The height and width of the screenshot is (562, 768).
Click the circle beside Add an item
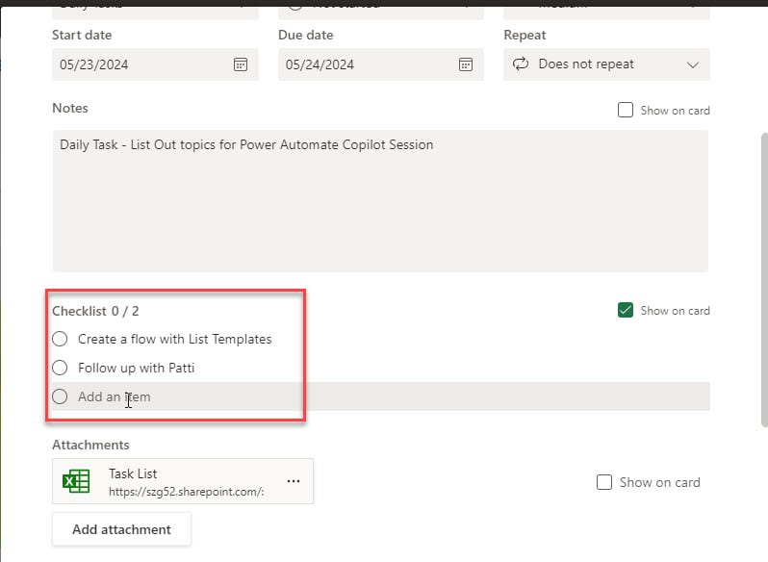click(x=60, y=396)
